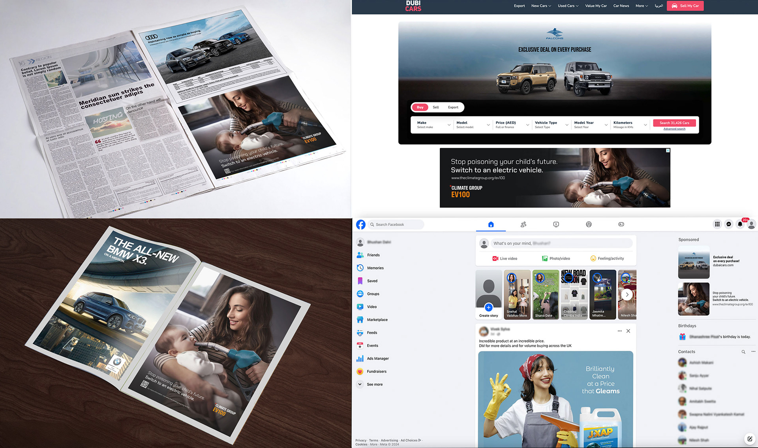Open the Vehicle Type dropdown

click(551, 125)
